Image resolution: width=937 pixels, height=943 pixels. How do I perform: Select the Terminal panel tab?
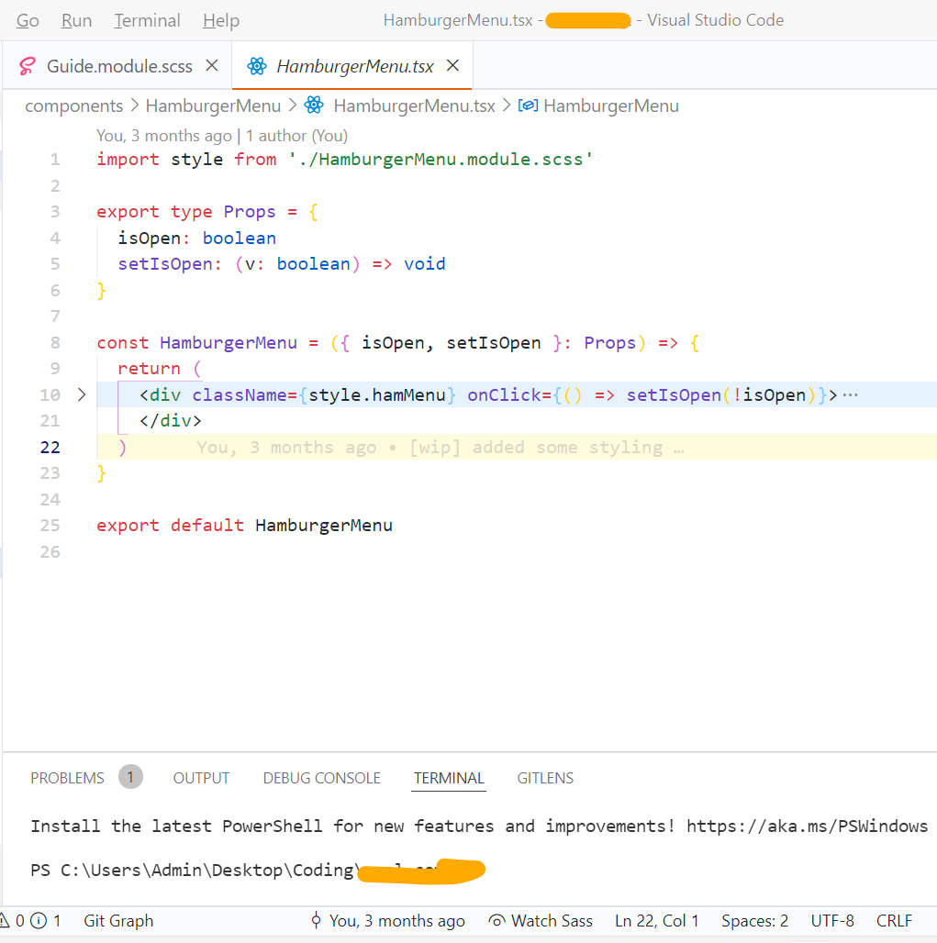(x=449, y=778)
